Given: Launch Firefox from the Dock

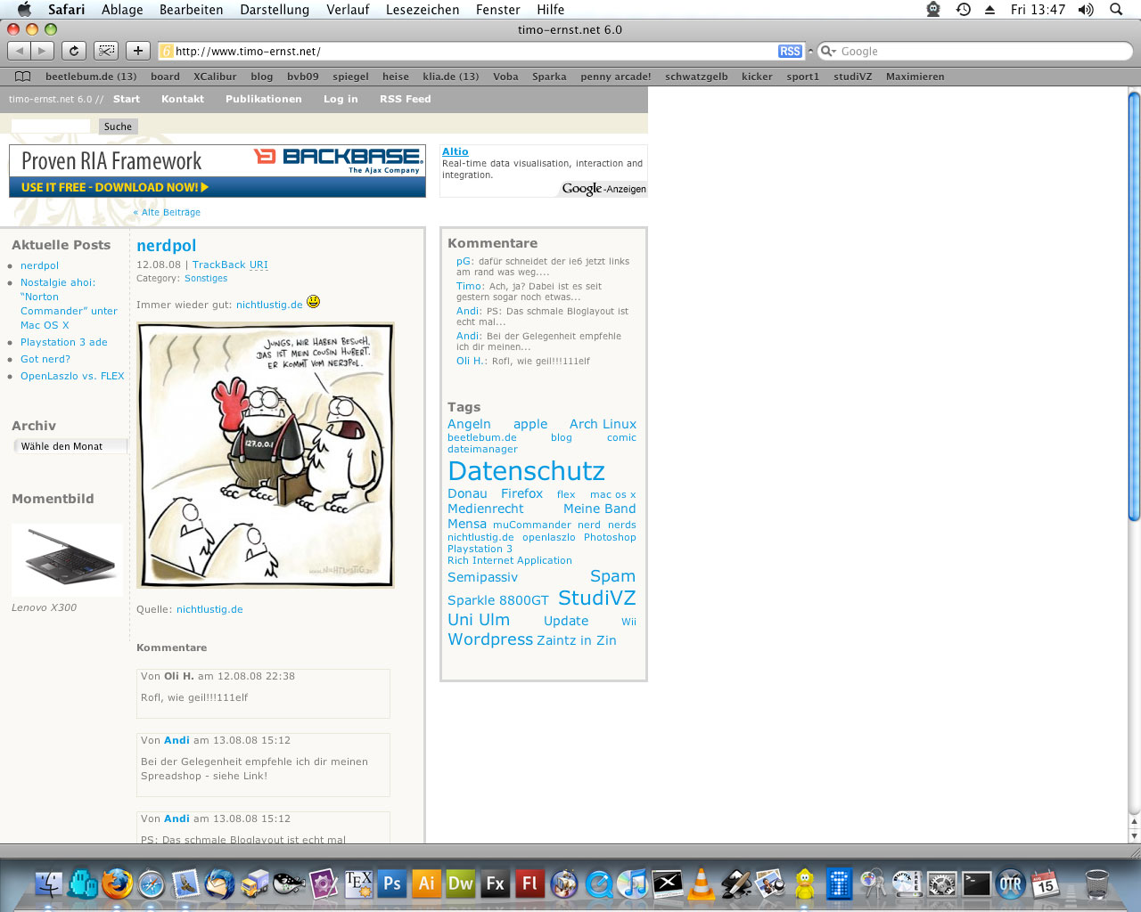Looking at the screenshot, I should click(x=117, y=883).
